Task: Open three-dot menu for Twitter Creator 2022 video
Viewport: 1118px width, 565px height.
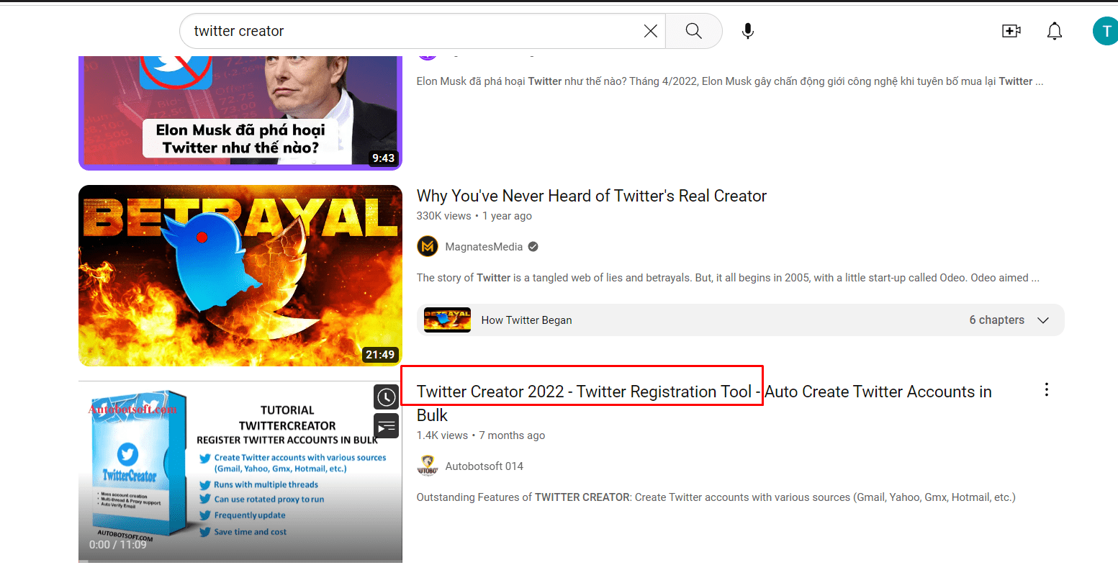Action: [1046, 389]
